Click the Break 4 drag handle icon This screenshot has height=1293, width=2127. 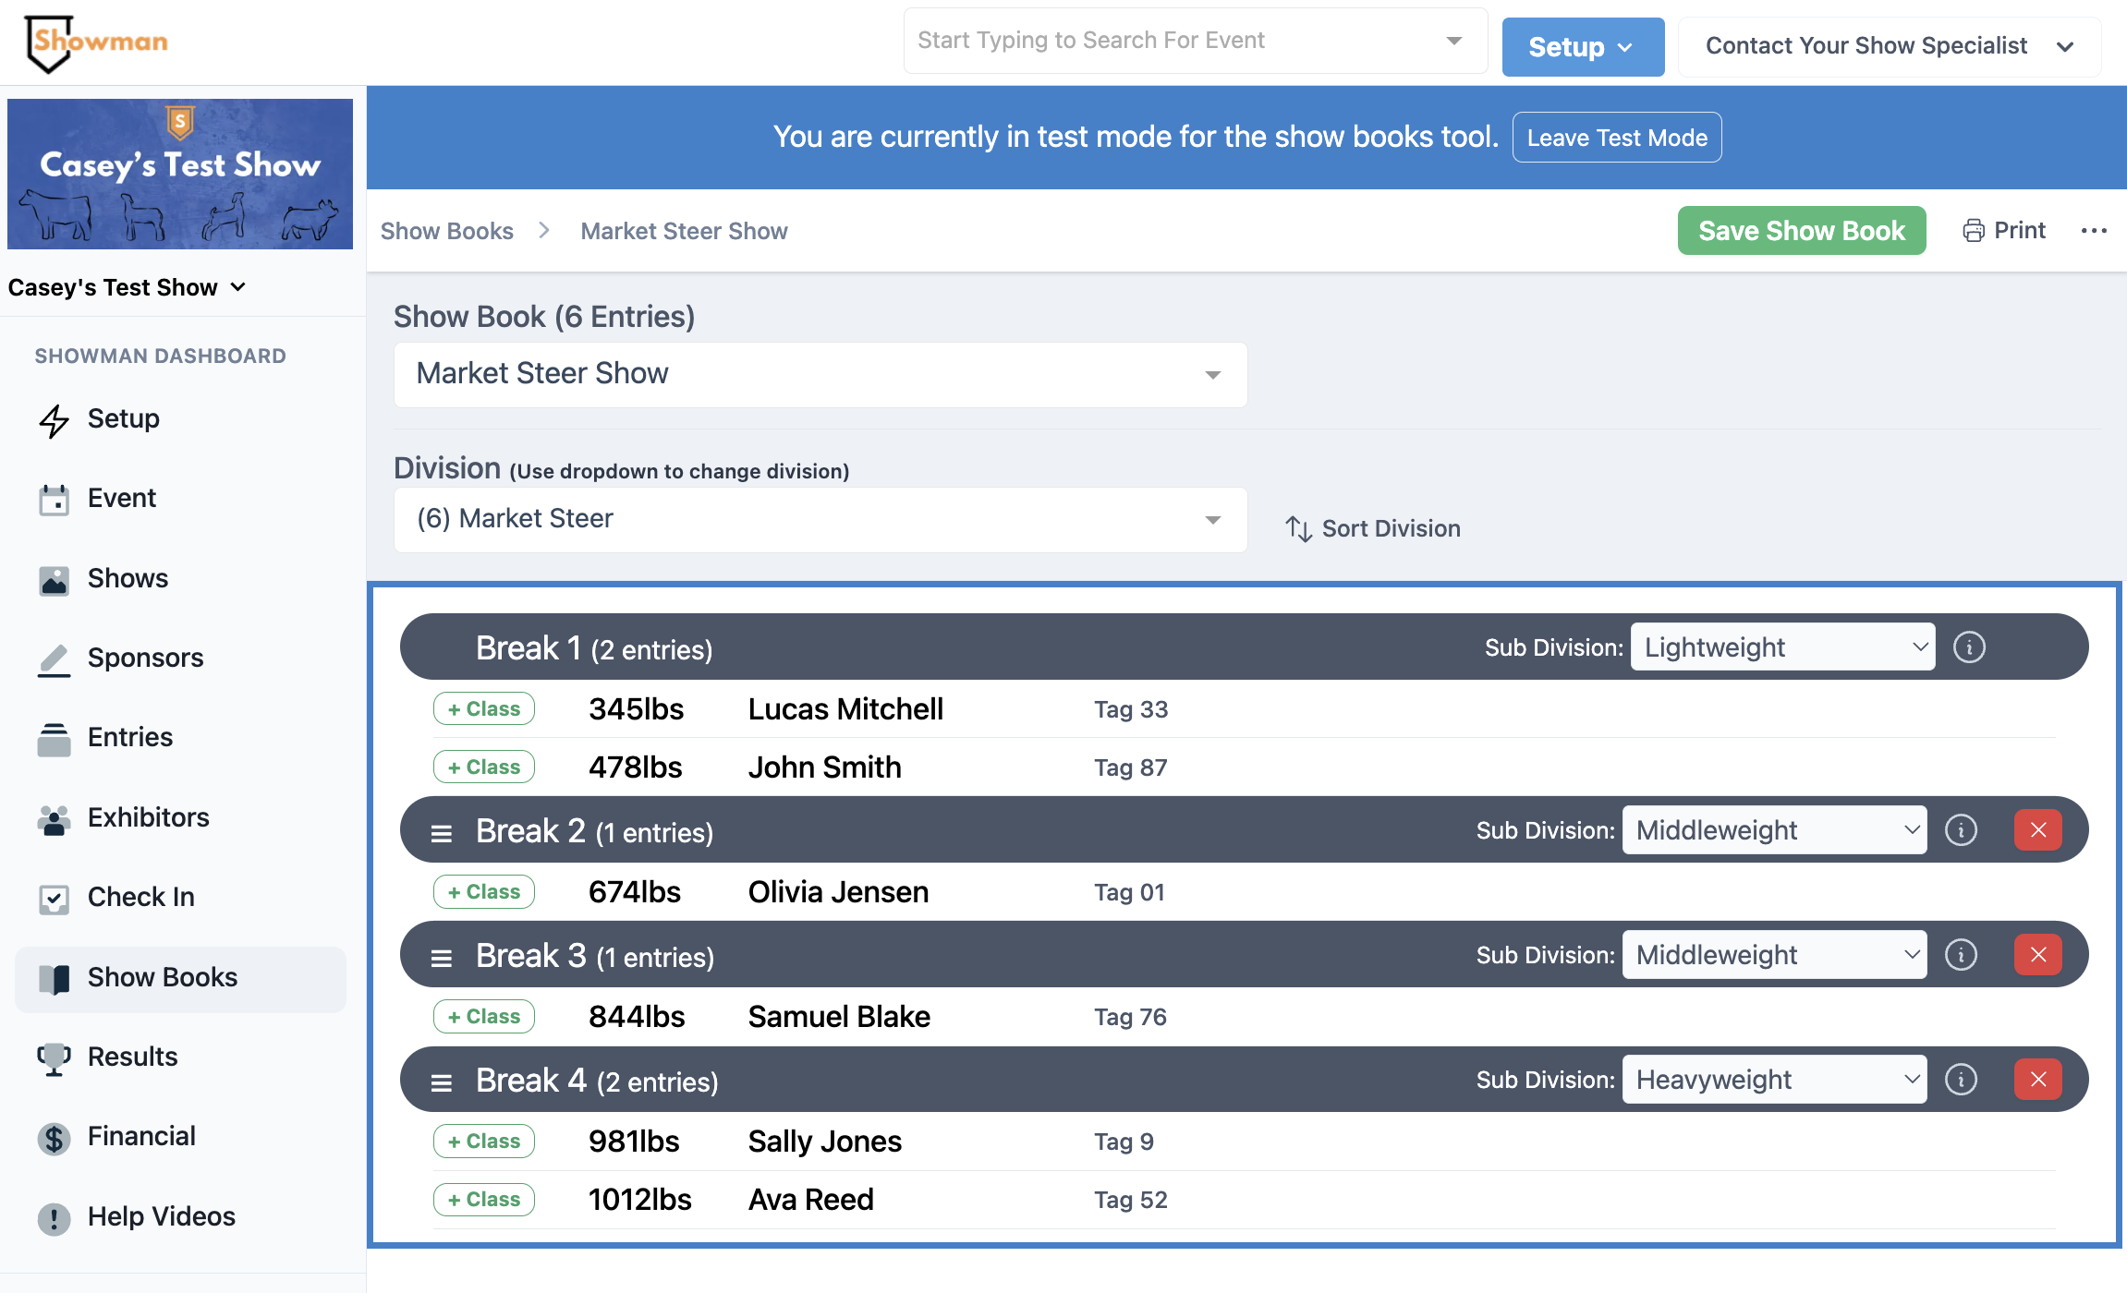(x=442, y=1082)
